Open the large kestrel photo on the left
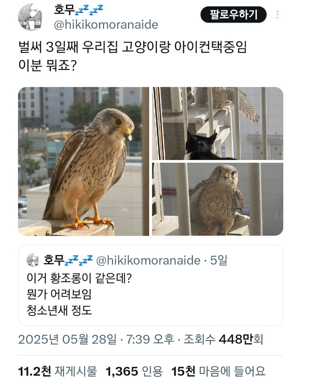 pos(84,161)
